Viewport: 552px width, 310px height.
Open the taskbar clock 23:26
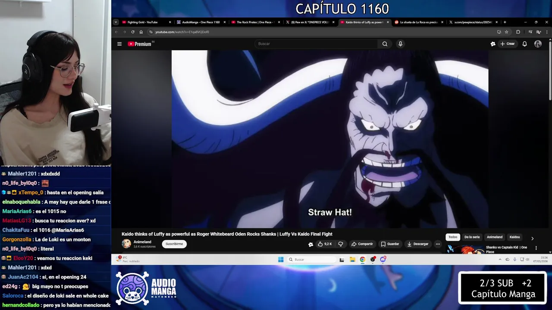click(540, 259)
